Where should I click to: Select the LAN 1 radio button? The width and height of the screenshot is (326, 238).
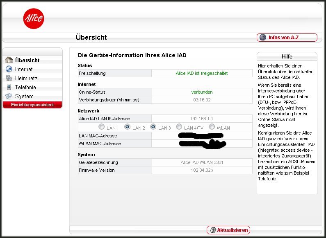click(101, 127)
